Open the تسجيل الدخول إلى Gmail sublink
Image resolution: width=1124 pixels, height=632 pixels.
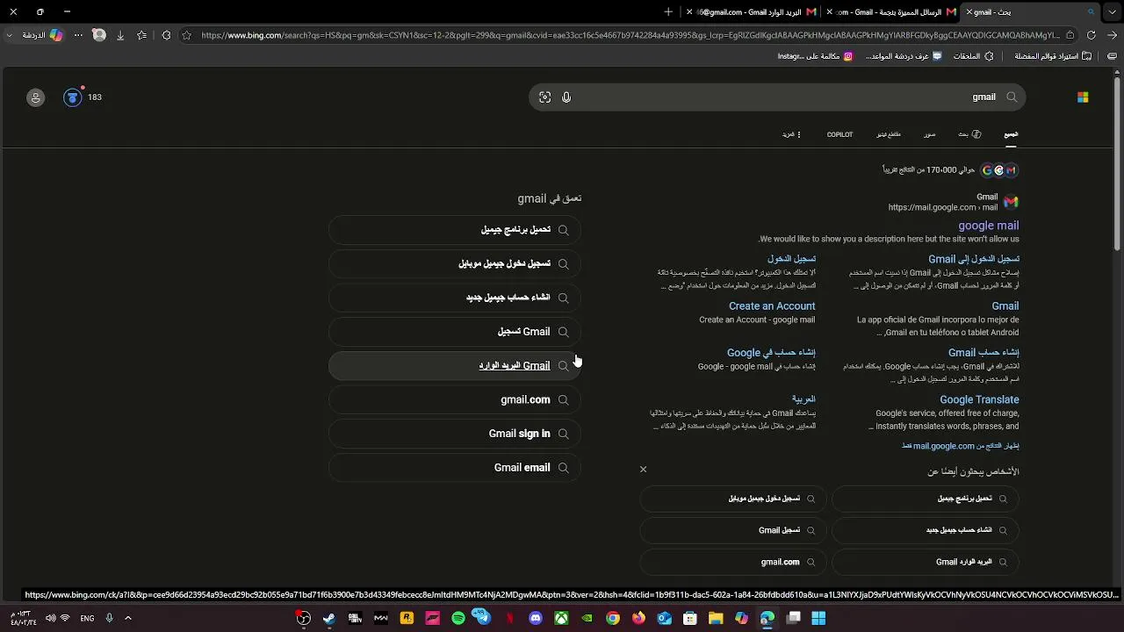coord(974,259)
